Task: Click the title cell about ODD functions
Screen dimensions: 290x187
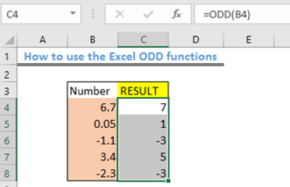Action: 120,56
